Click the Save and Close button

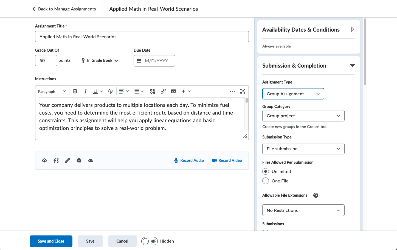[51, 241]
